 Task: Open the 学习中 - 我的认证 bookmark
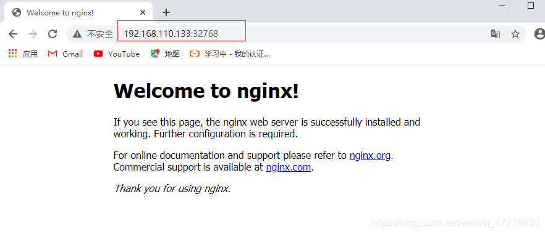point(230,54)
